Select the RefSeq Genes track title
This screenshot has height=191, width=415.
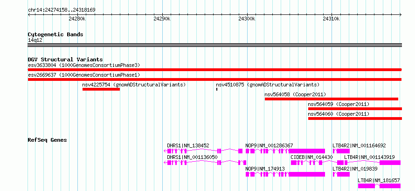click(47, 140)
